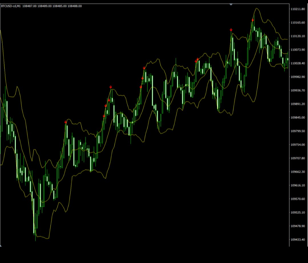This screenshot has width=308, height=263.
Task: Click the 109845.00 price scale label
Action: coord(298,117)
